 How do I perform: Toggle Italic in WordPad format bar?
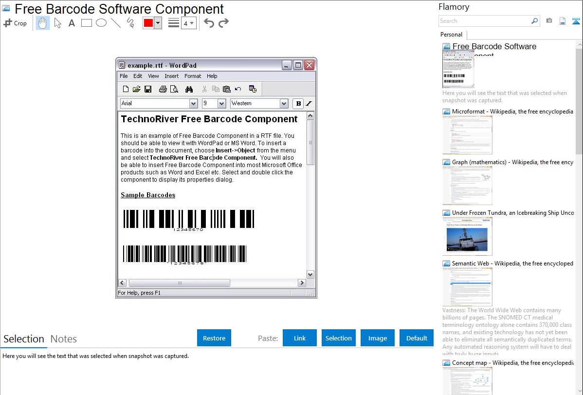pyautogui.click(x=309, y=103)
